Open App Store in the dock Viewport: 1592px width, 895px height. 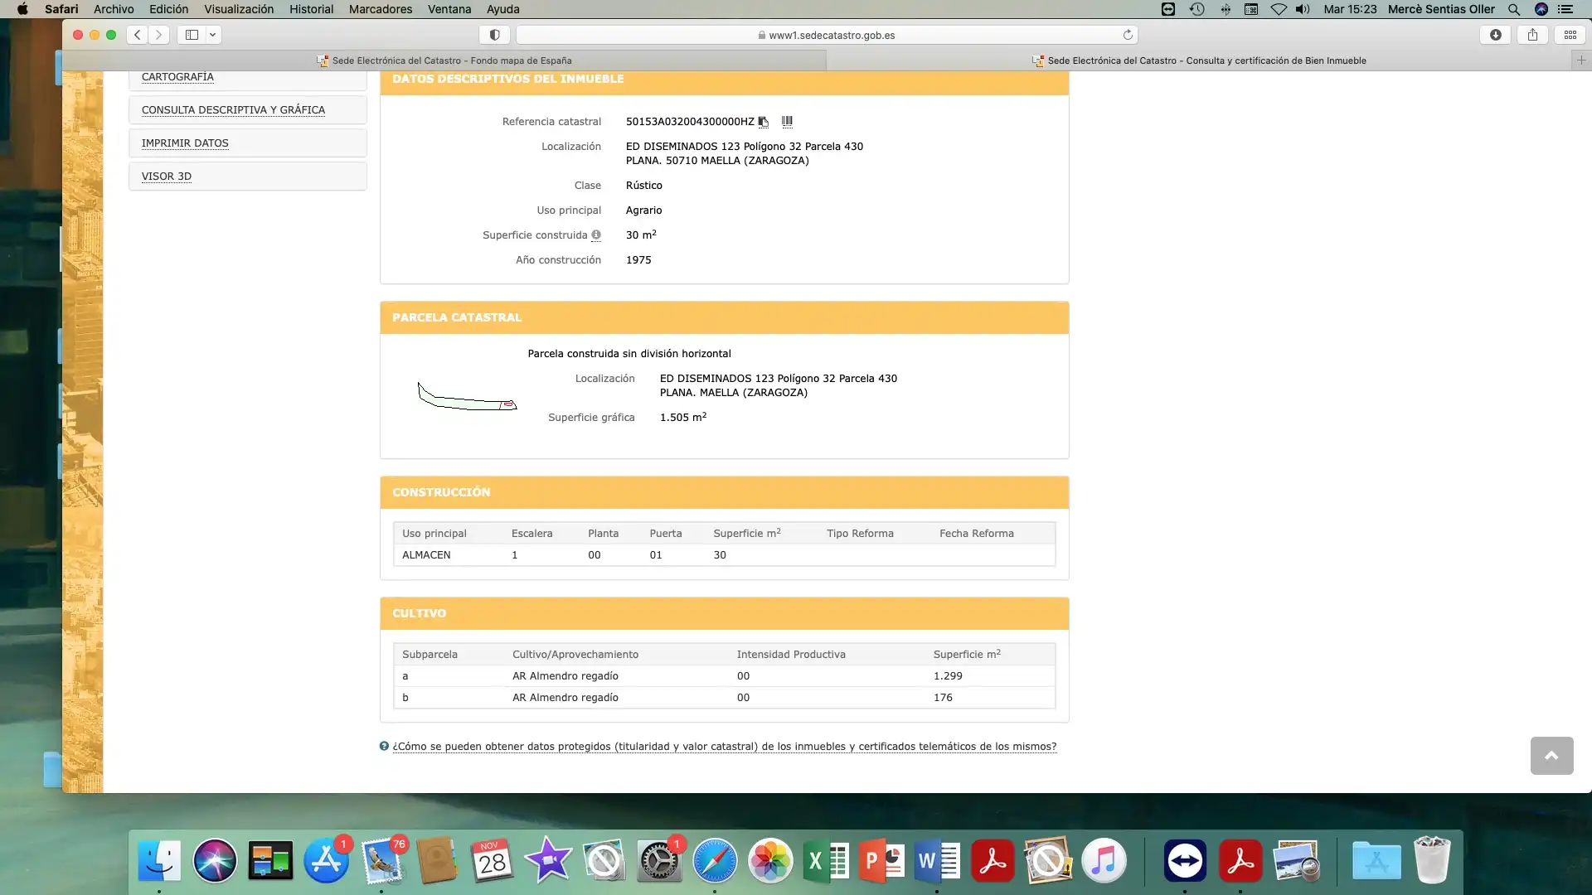(326, 861)
